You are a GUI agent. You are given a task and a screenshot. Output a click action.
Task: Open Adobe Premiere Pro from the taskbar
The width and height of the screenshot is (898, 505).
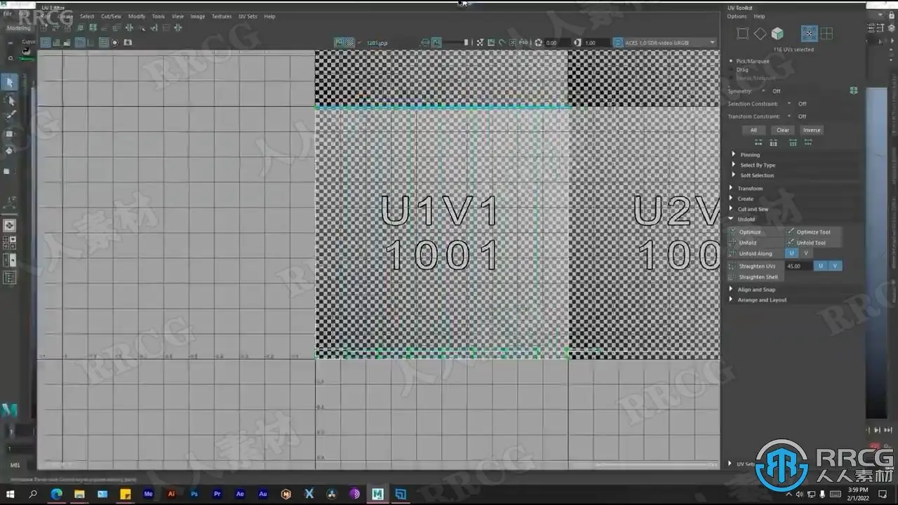pos(217,494)
